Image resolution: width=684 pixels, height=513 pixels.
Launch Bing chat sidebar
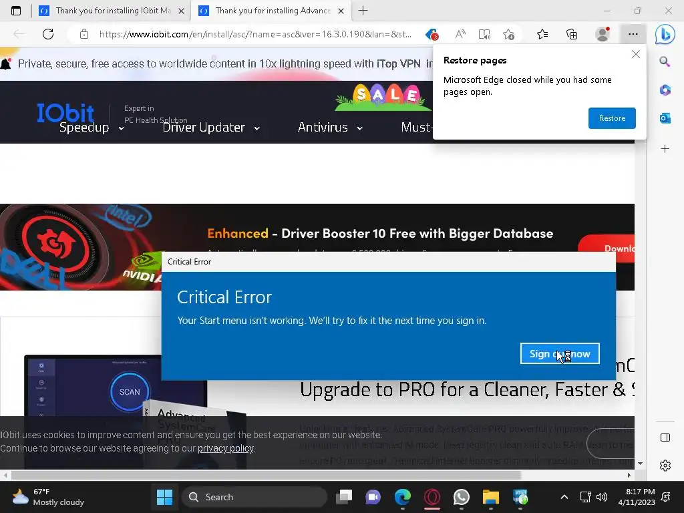(x=665, y=34)
